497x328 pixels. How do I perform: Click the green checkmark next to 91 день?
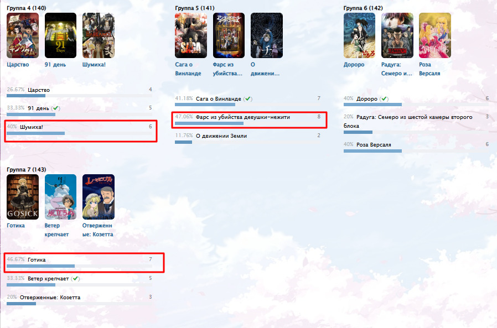56,108
